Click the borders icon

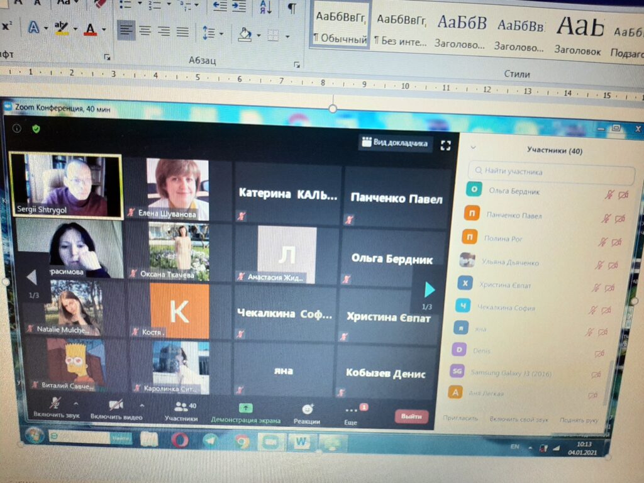[x=273, y=36]
